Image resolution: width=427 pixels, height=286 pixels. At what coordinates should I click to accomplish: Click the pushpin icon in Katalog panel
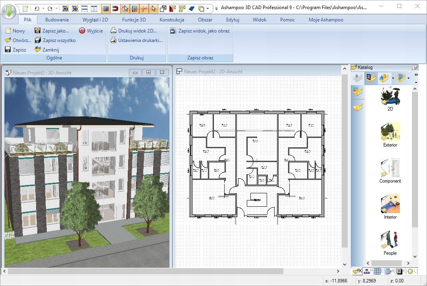pos(414,67)
